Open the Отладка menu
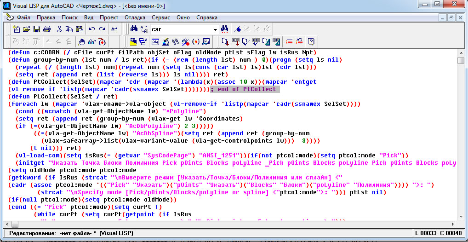 (135, 17)
